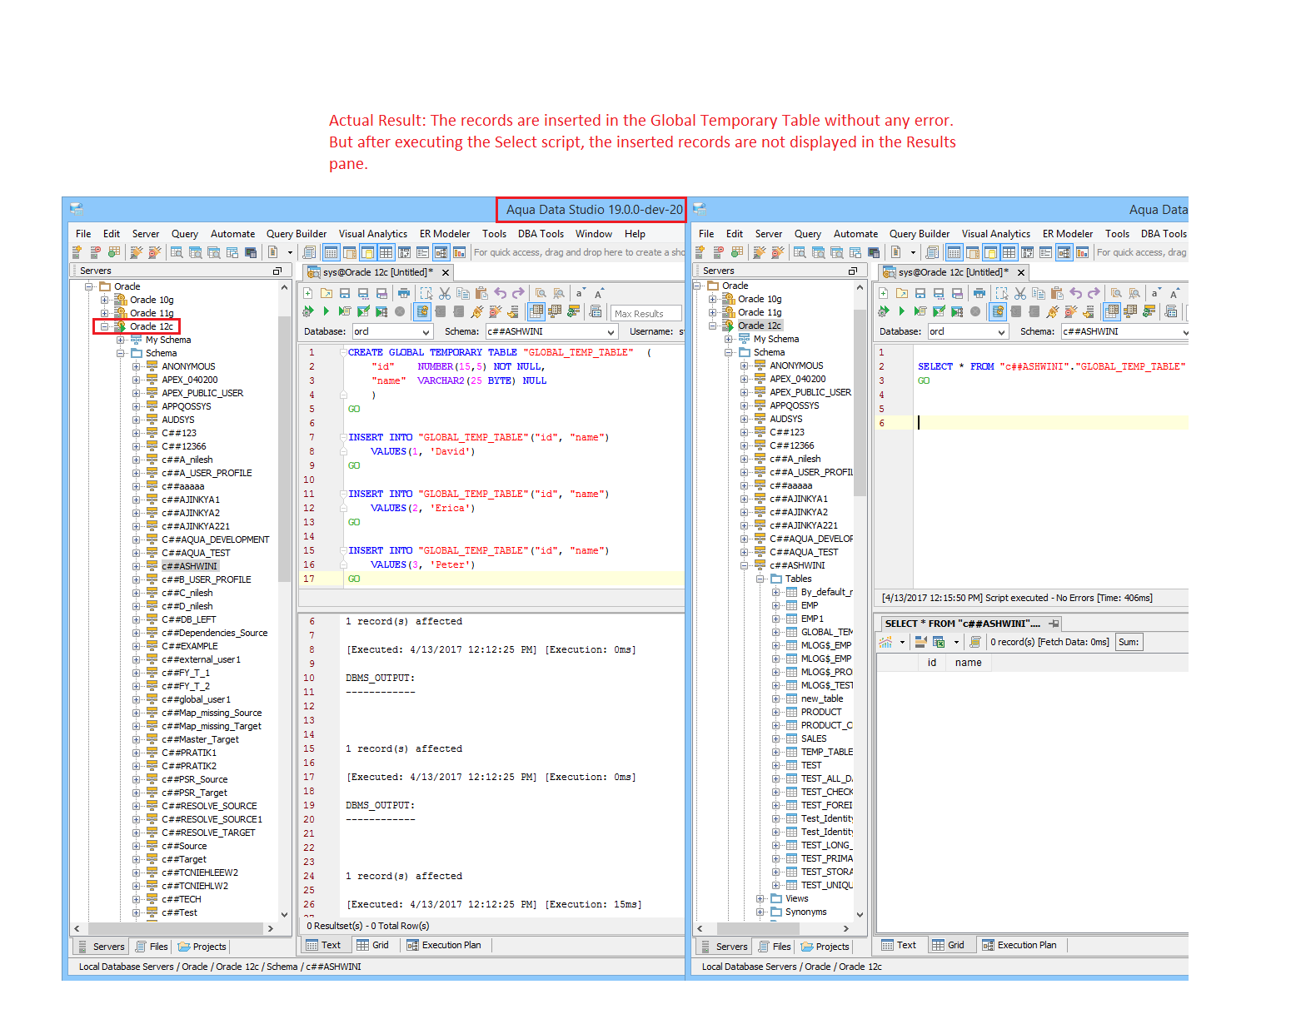The width and height of the screenshot is (1301, 1034).
Task: Switch to Files tab in left Servers panel
Action: pyautogui.click(x=152, y=947)
